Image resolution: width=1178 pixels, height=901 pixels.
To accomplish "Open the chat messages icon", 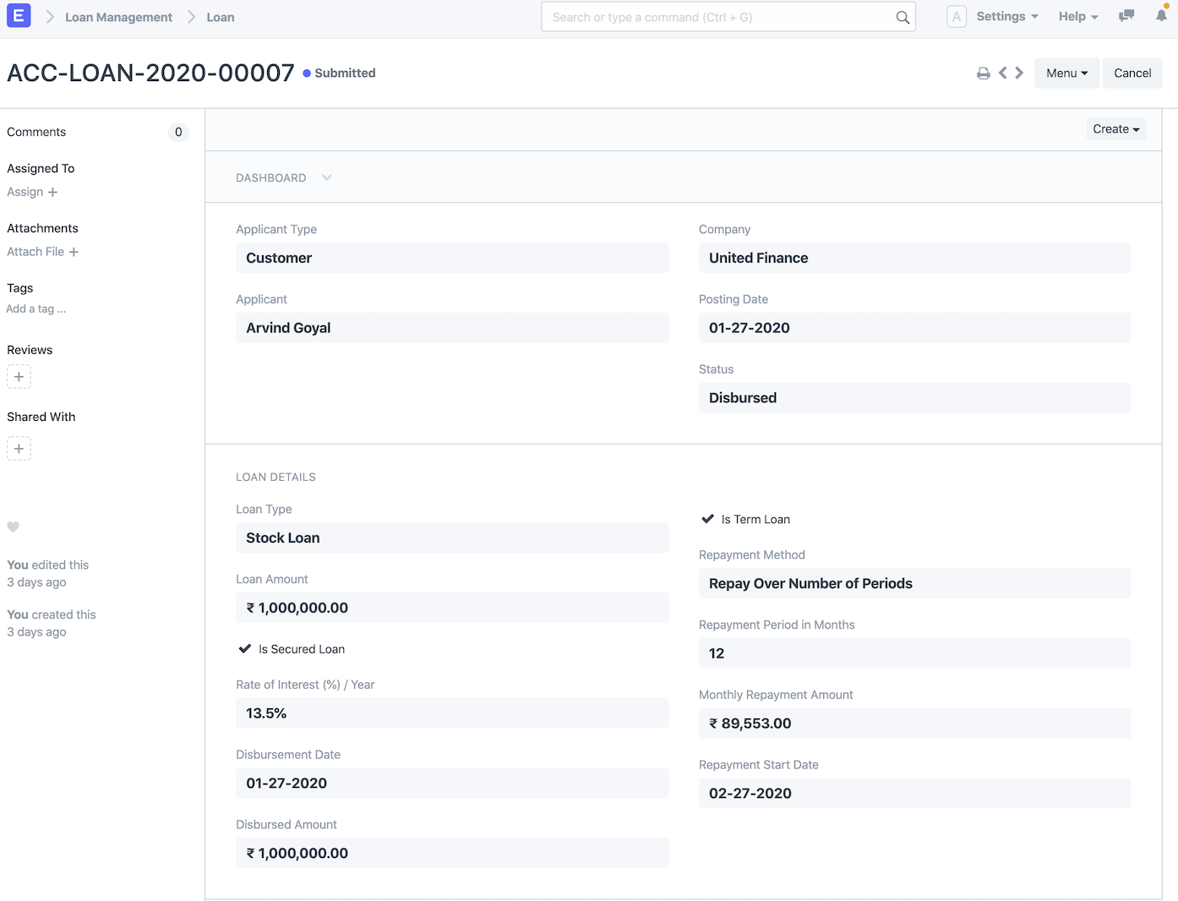I will click(1126, 16).
